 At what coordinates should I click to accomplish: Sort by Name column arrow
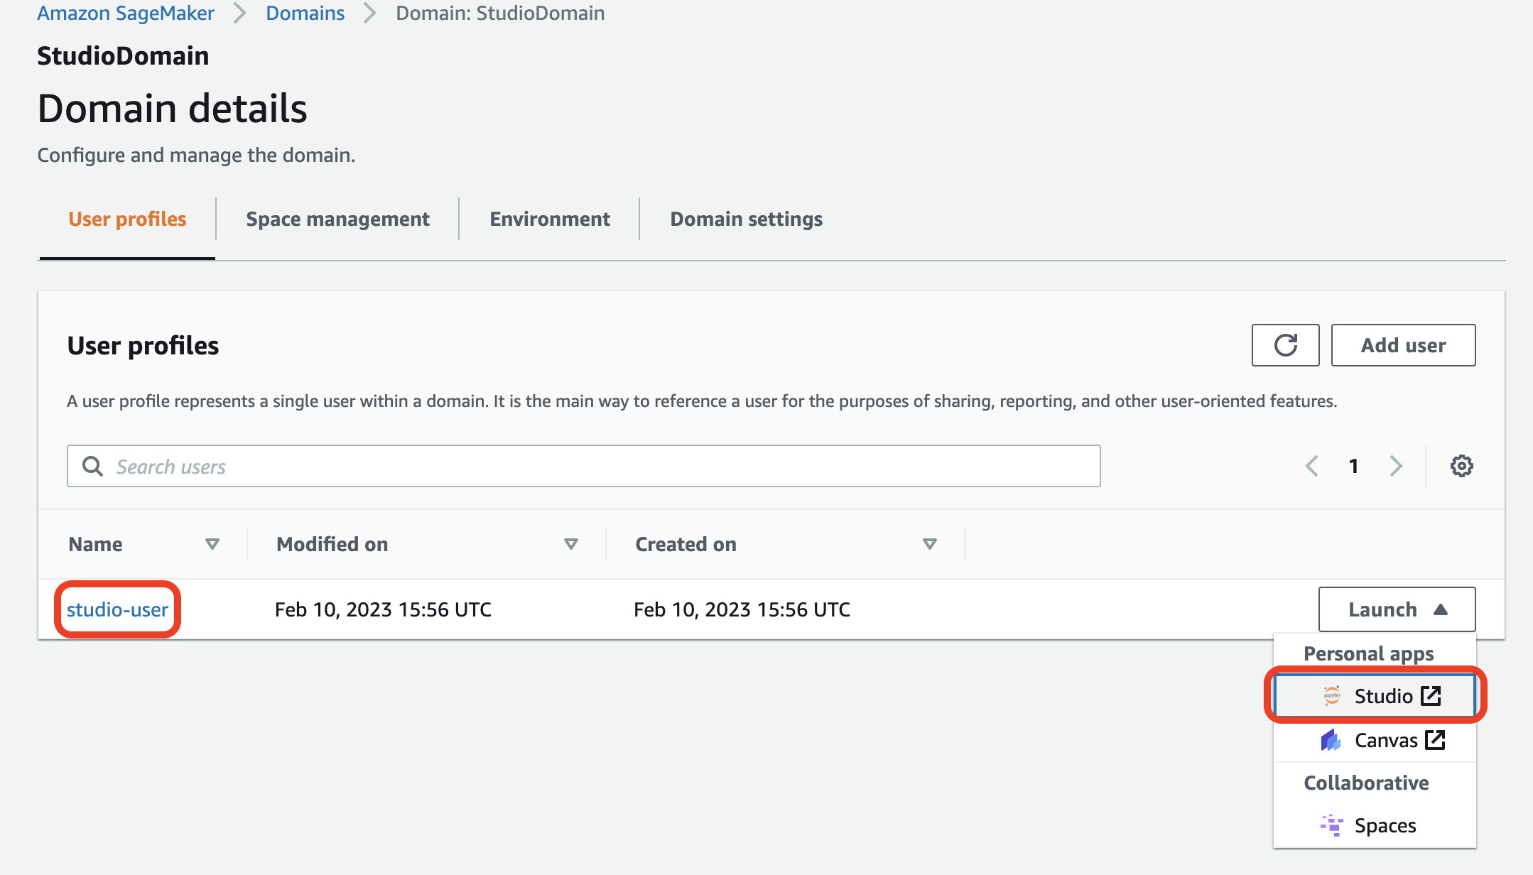[212, 544]
